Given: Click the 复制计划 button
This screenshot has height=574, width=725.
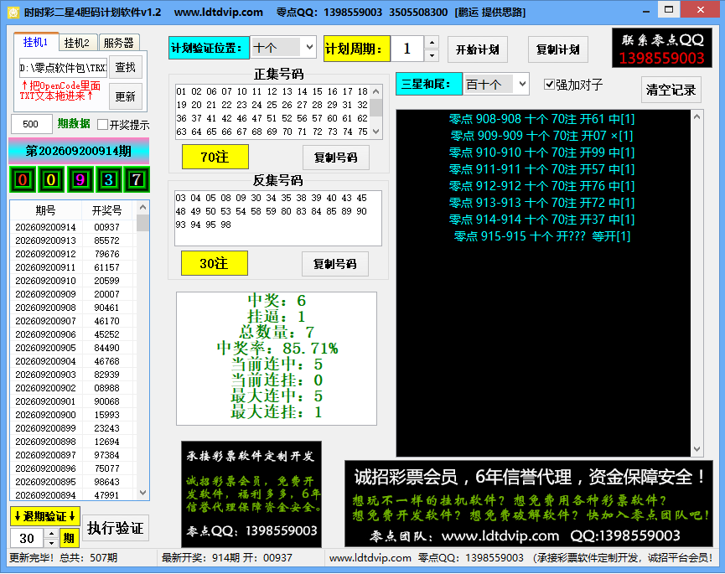Looking at the screenshot, I should point(558,49).
